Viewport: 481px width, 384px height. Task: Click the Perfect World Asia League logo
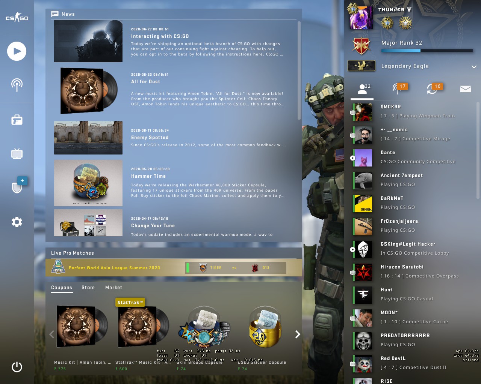click(58, 267)
